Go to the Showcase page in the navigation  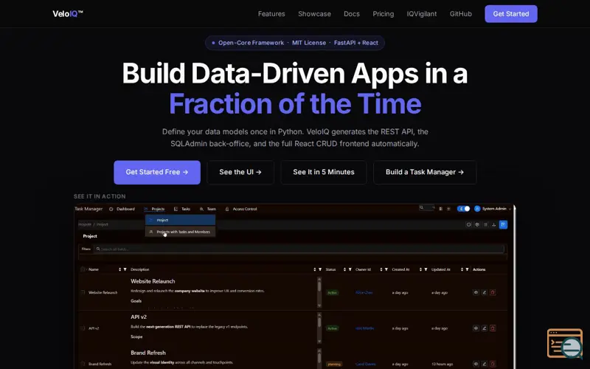coord(315,14)
